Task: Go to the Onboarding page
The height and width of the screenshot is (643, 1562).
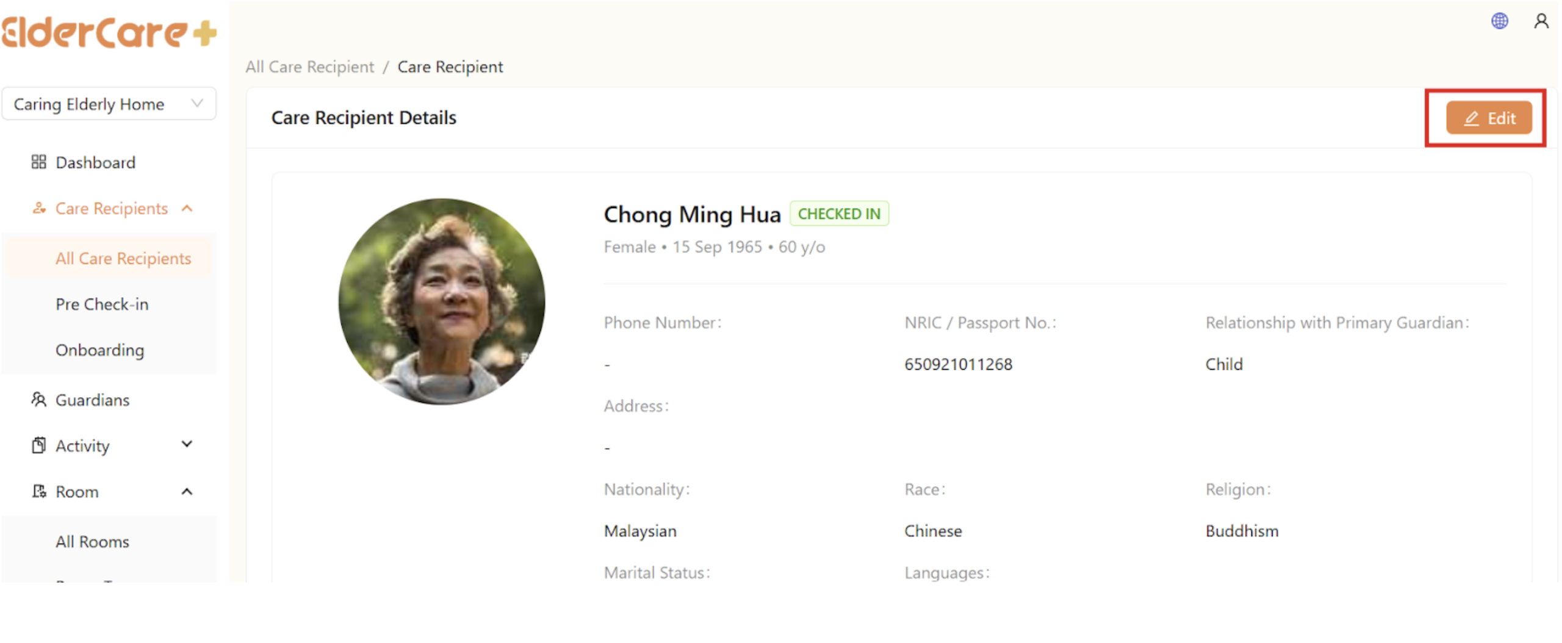Action: pos(100,350)
